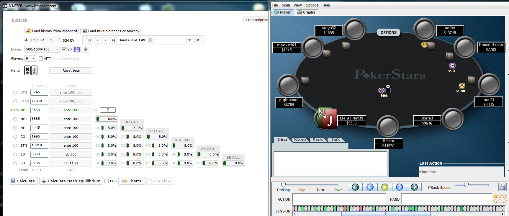This screenshot has width=509, height=216.
Task: Jump to the last hand in ICMIZER
Action: coord(113,40)
